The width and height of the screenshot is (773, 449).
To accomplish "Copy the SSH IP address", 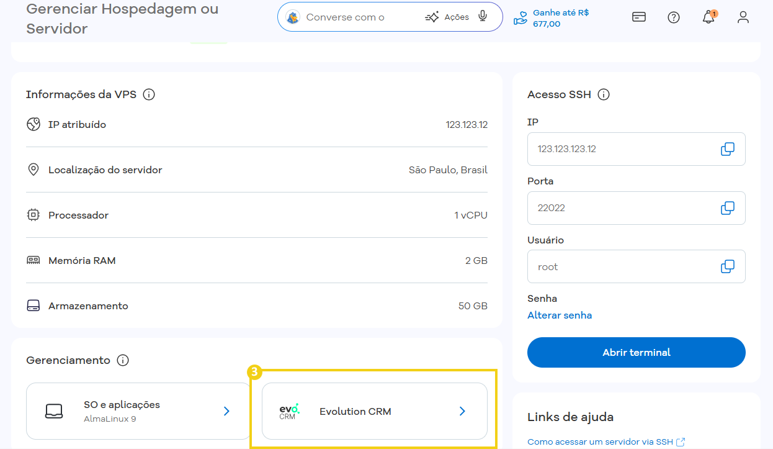I will 728,149.
